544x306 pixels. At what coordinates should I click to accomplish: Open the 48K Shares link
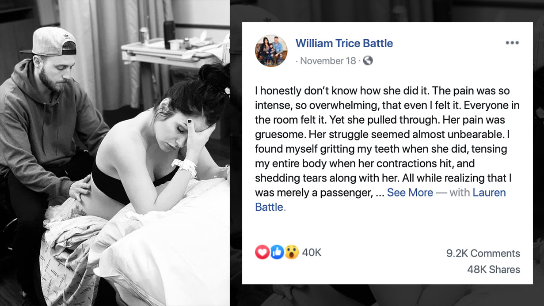(x=493, y=269)
